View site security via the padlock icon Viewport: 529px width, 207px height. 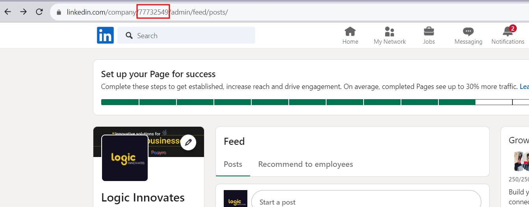click(x=59, y=12)
